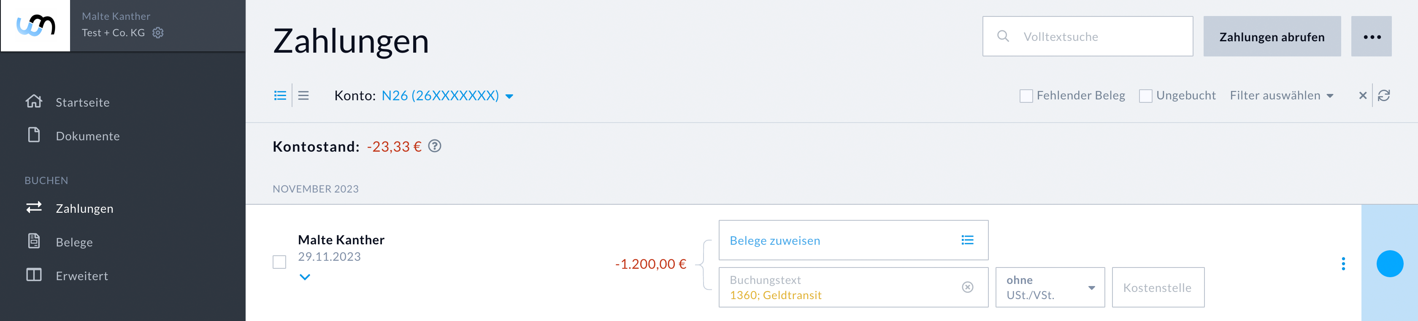Select Belege in the sidebar
Screen dimensions: 1418x321
coord(74,242)
